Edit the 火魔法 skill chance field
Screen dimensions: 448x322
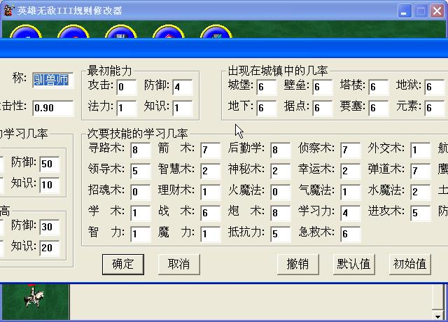pyautogui.click(x=281, y=192)
